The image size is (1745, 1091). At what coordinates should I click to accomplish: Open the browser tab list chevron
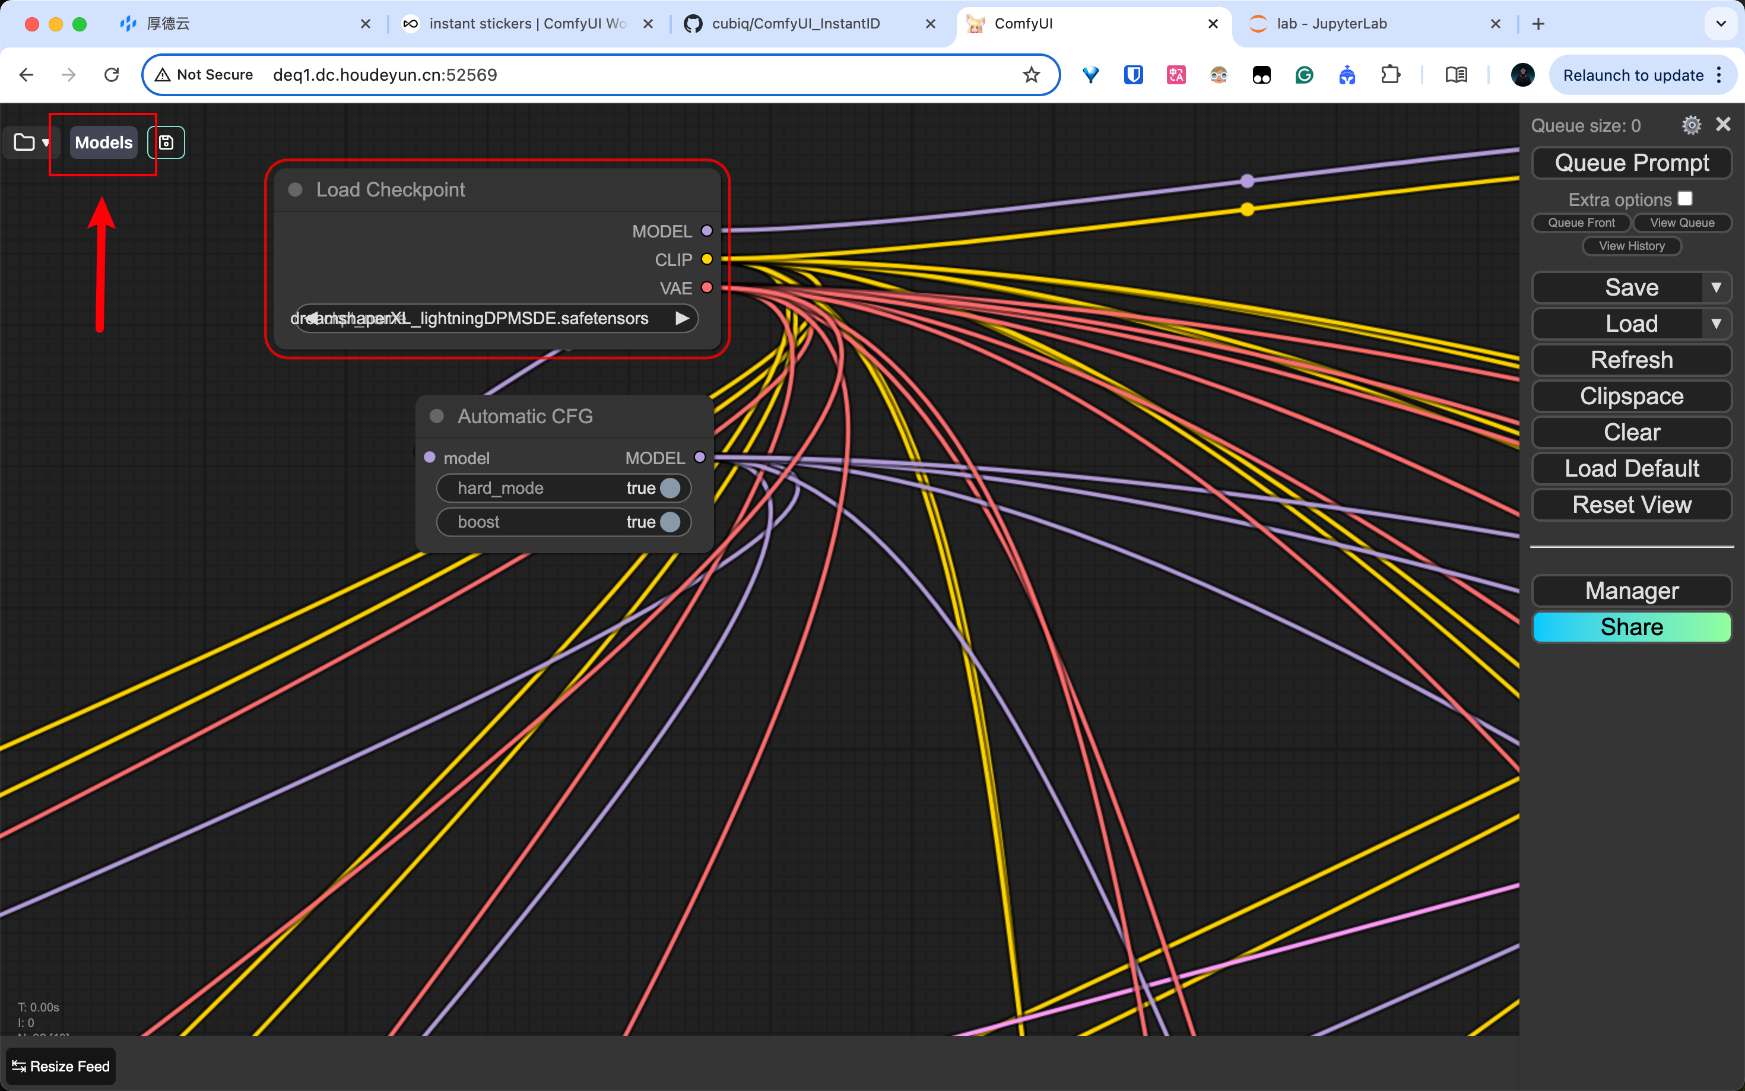point(1721,24)
